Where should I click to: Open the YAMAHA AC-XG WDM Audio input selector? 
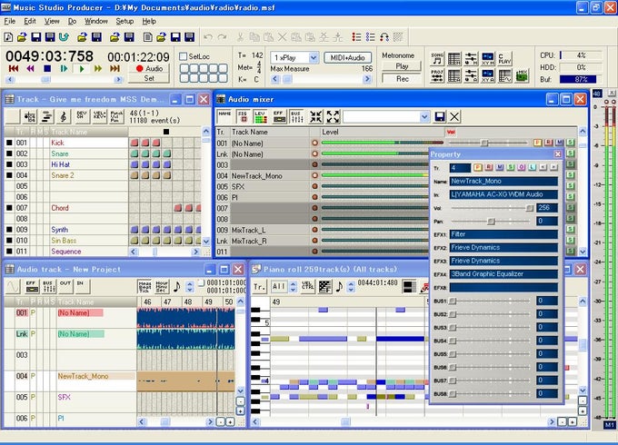pyautogui.click(x=503, y=194)
